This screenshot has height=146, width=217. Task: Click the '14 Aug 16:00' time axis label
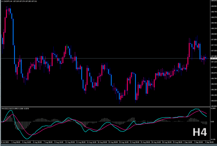pos(91,142)
